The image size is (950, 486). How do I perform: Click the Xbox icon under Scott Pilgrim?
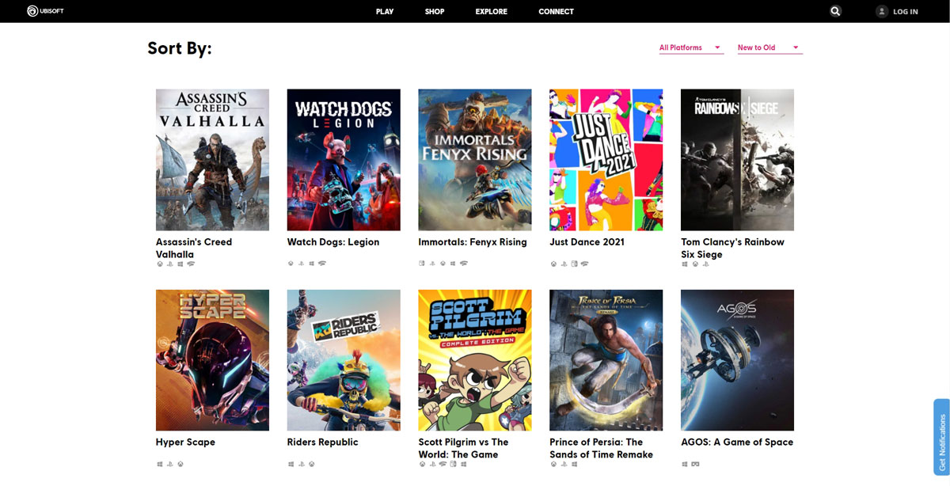[x=422, y=464]
